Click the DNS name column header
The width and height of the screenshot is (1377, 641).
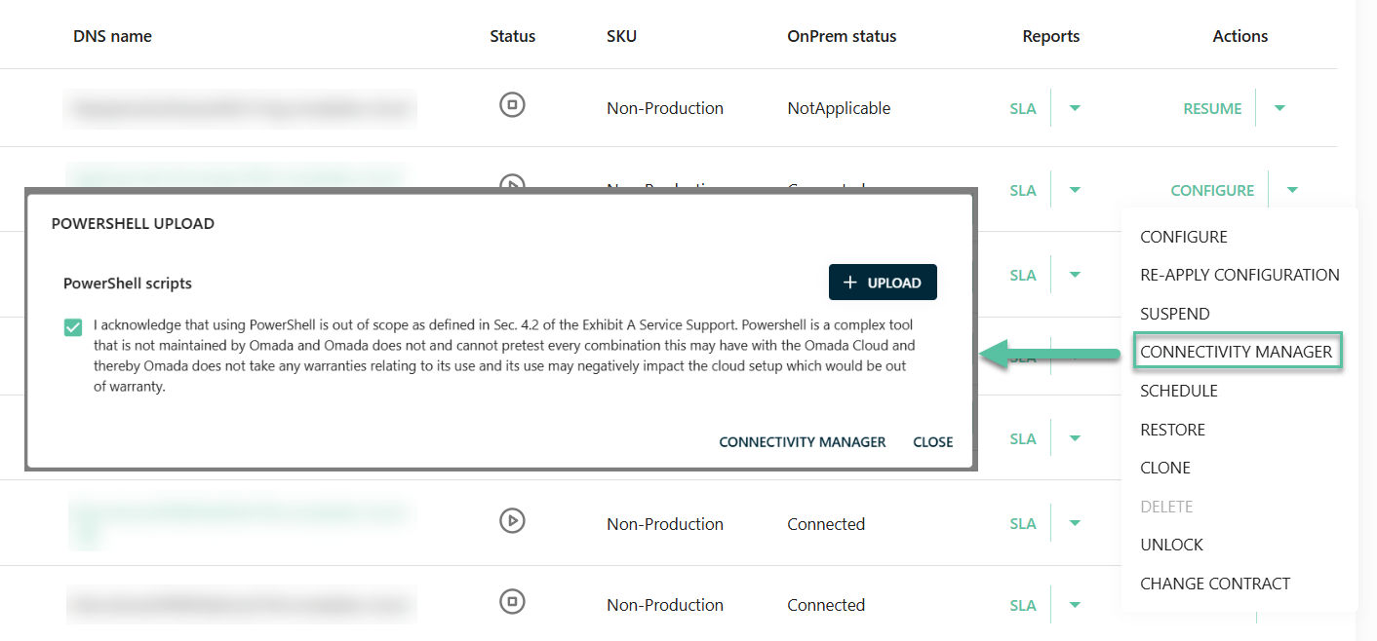(112, 36)
